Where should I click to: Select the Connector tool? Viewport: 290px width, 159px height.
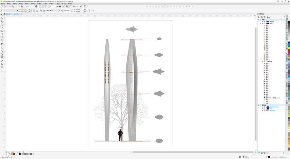[x=2, y=51]
